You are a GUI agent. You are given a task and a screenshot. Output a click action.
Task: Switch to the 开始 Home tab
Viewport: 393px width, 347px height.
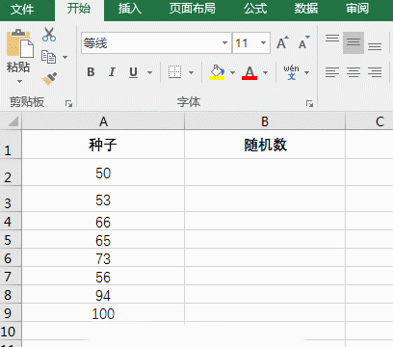click(x=79, y=9)
